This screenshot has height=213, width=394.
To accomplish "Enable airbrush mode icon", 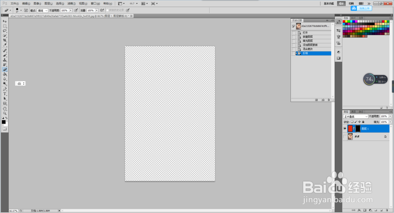I will [102, 10].
